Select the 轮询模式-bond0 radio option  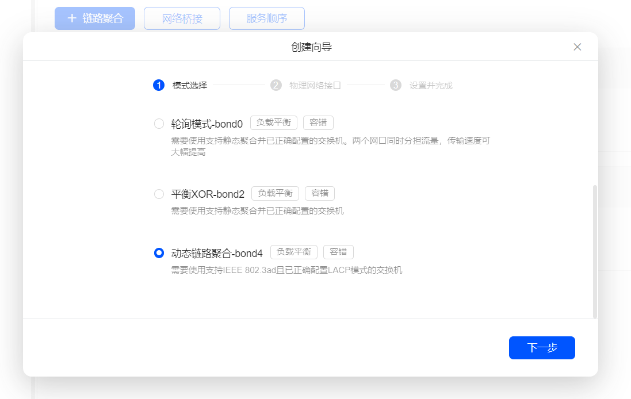click(159, 124)
